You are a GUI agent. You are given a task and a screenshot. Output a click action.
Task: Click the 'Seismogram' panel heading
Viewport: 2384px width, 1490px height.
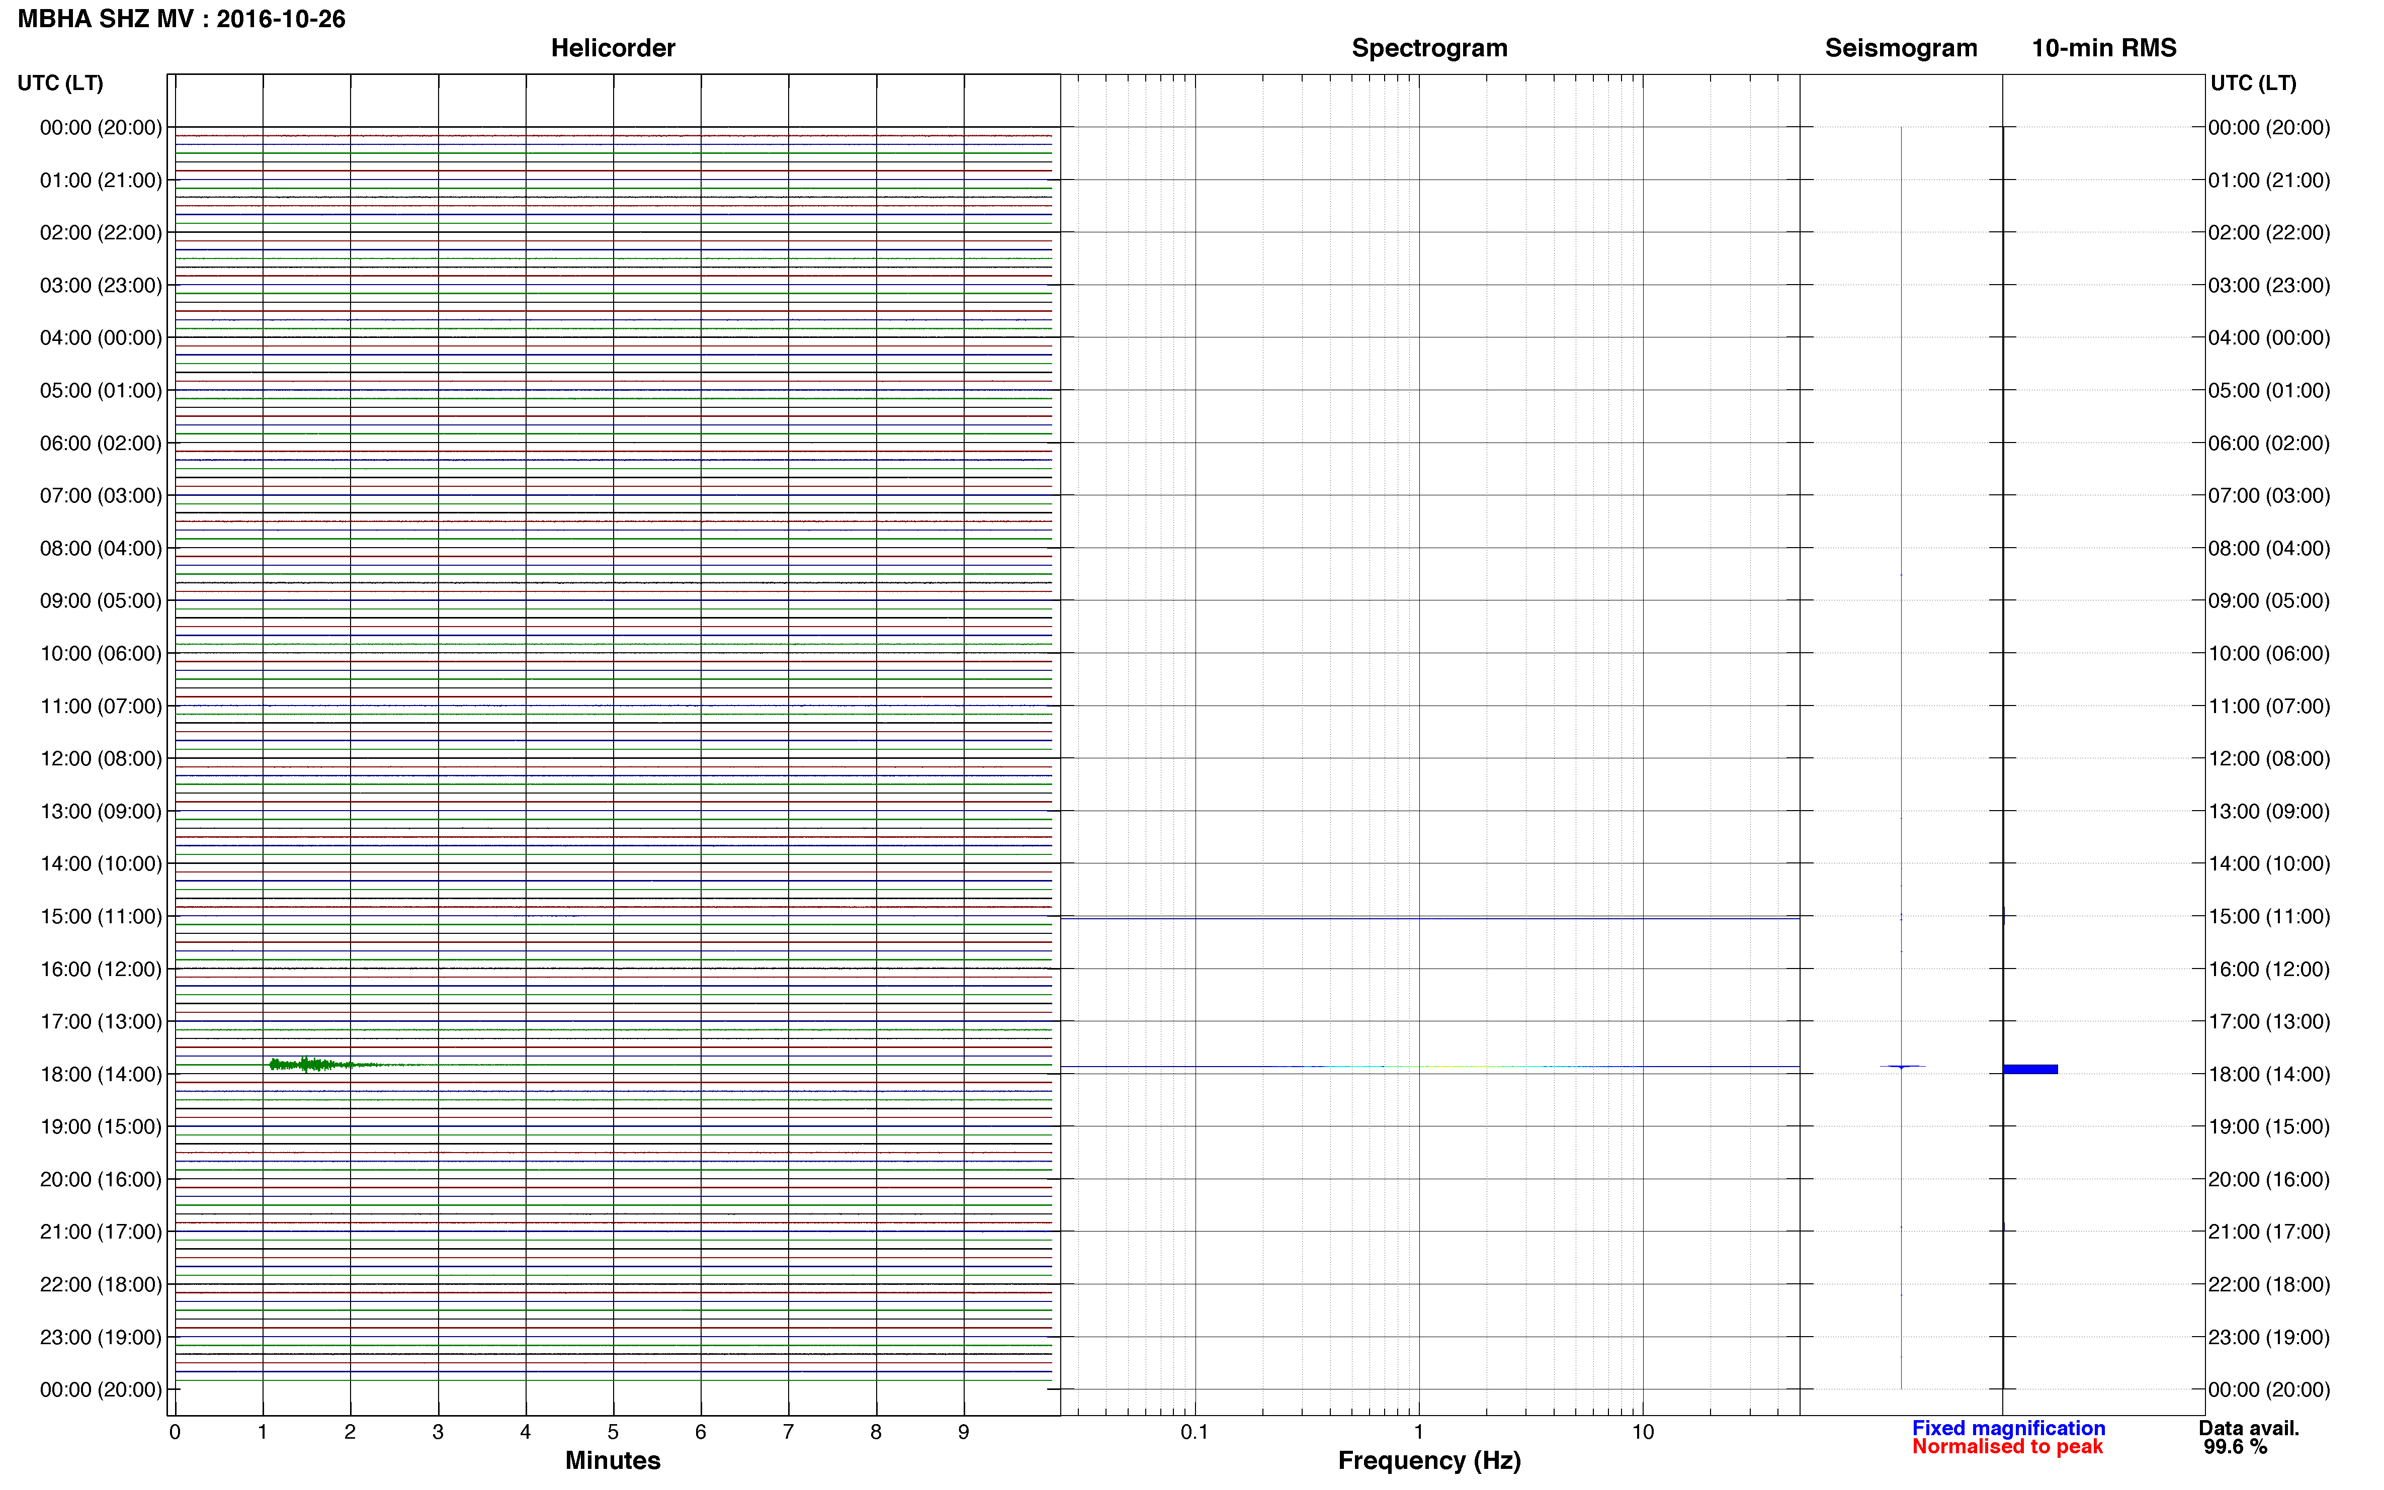[1901, 47]
